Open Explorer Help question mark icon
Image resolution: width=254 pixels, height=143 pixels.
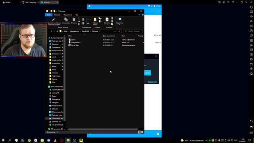[142, 15]
